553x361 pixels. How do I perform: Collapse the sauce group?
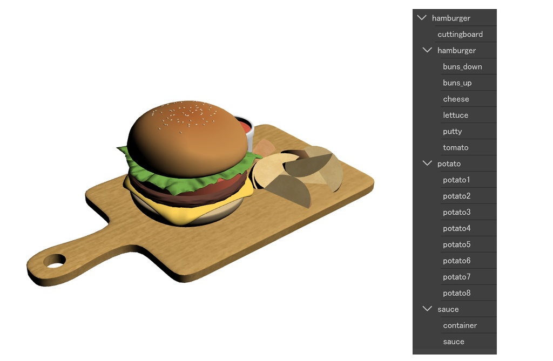427,309
